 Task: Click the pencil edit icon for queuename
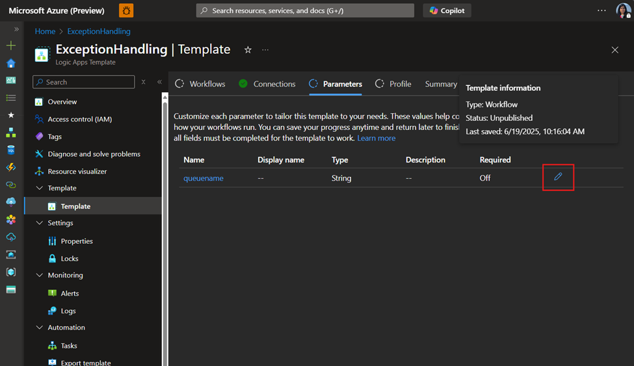pyautogui.click(x=558, y=177)
